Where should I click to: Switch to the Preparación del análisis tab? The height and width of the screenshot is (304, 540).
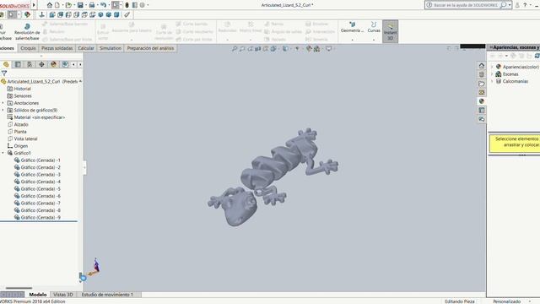click(x=150, y=48)
